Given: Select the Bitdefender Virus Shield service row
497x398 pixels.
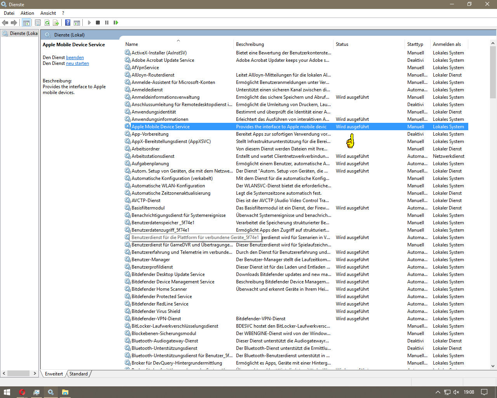Looking at the screenshot, I should (156, 311).
